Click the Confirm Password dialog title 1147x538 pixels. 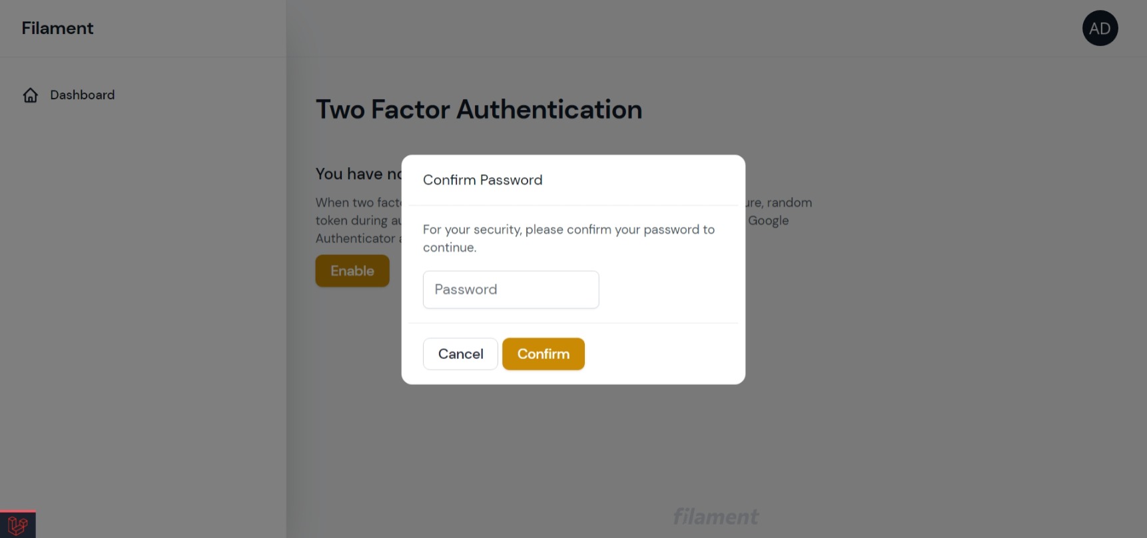click(x=482, y=180)
